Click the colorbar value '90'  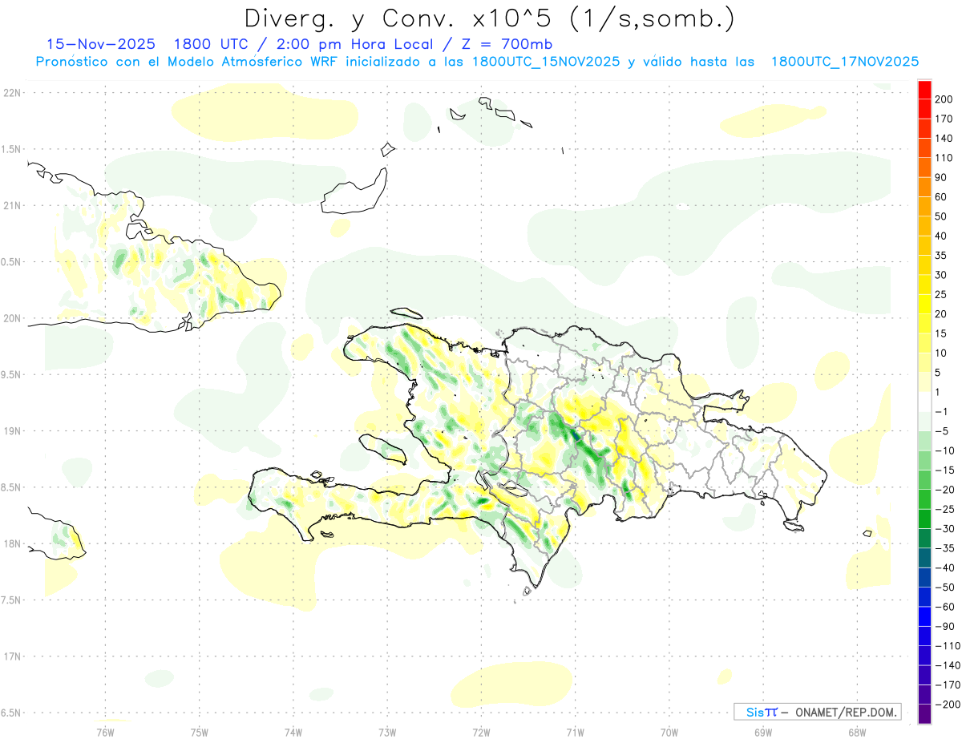(941, 177)
